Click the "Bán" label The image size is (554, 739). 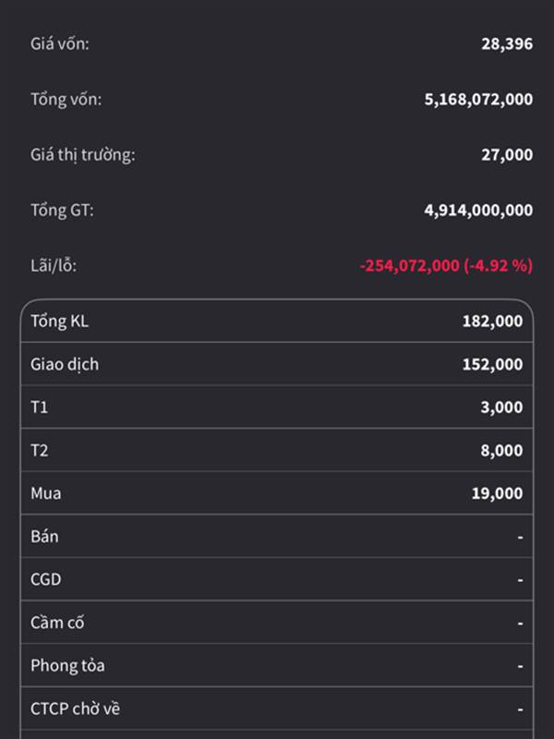coord(44,536)
